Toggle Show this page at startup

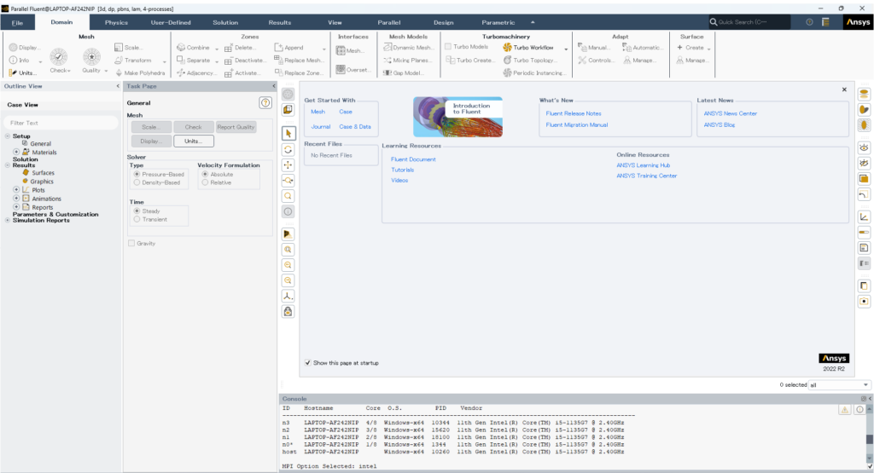(307, 363)
